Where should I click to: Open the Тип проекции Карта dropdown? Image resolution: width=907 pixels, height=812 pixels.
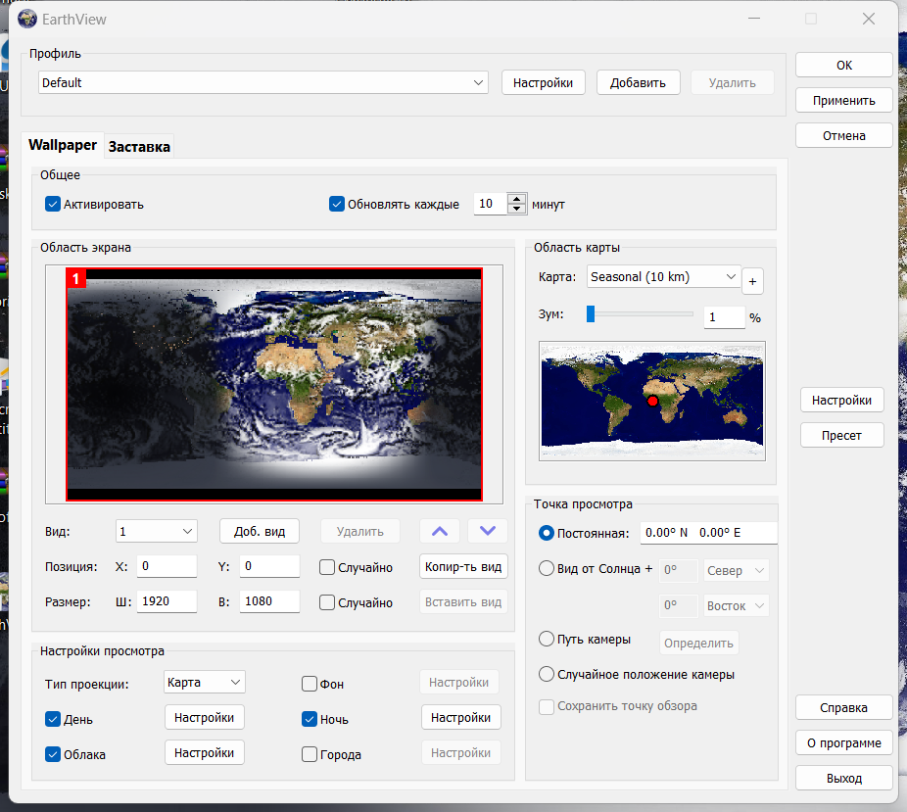coord(235,682)
